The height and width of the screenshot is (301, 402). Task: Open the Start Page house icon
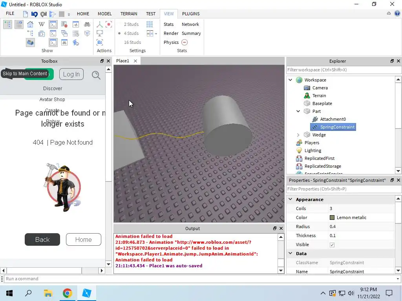click(30, 24)
